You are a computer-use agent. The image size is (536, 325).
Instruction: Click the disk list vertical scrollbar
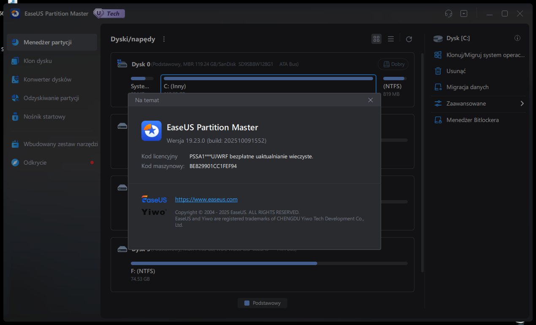coord(422,162)
